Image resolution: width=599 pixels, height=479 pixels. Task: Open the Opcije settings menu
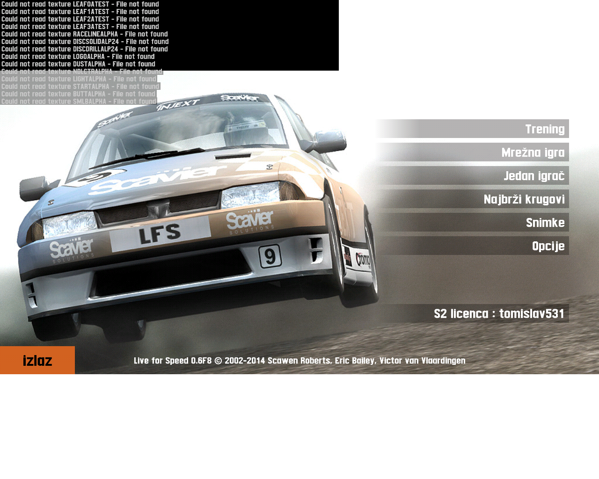coord(472,246)
